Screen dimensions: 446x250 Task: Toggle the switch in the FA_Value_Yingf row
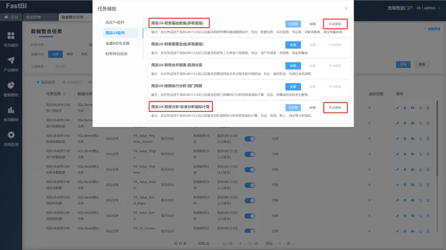tap(250, 154)
